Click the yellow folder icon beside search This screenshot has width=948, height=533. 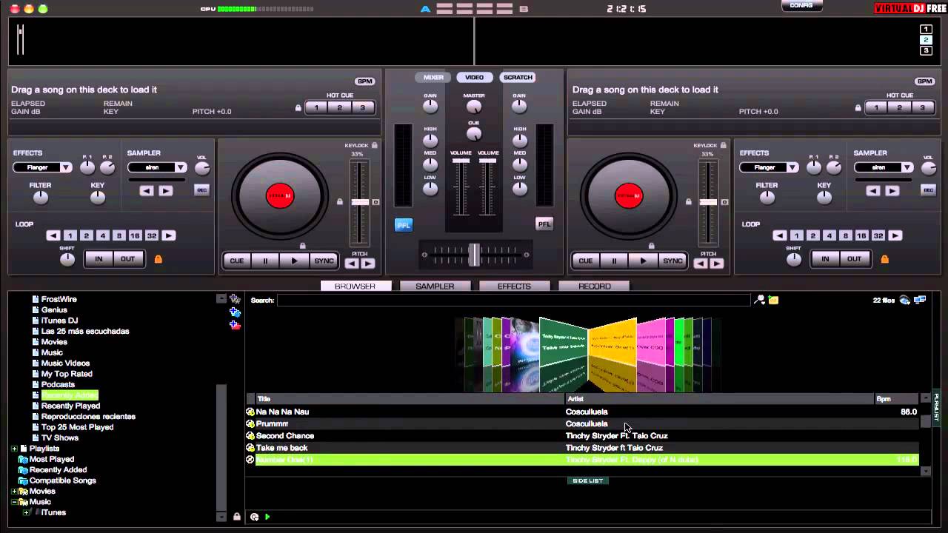[773, 300]
